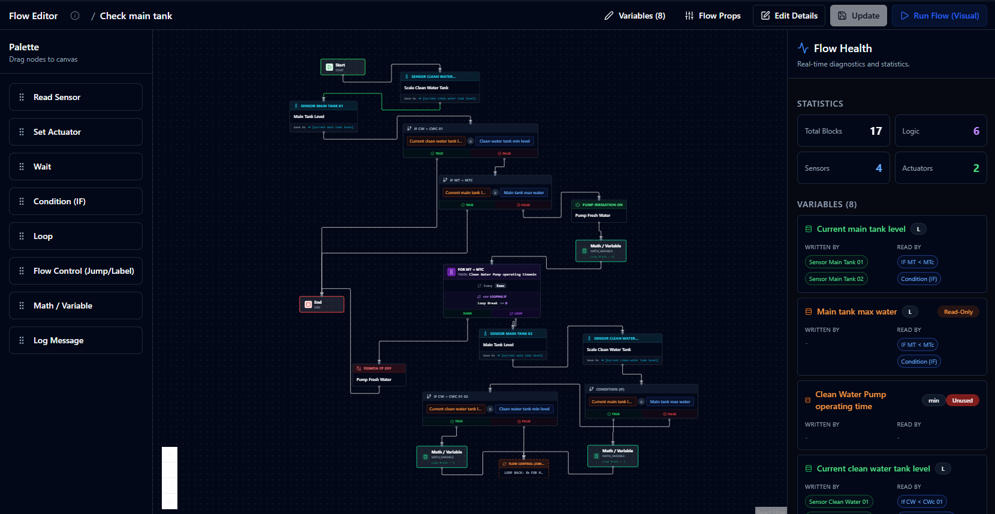Select the Sensor Main Tank 01 node on canvas
This screenshot has width=995, height=514.
324,116
